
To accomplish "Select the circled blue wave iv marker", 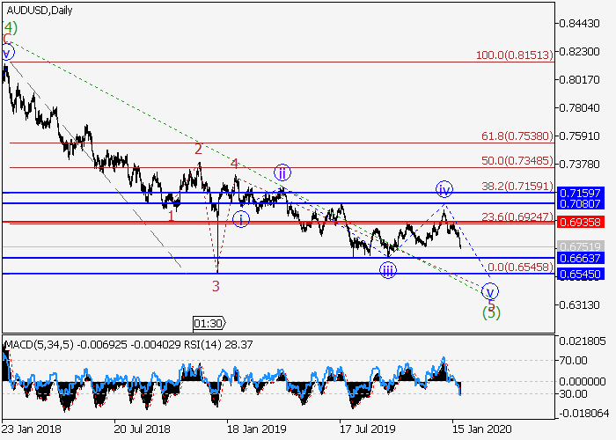I will pyautogui.click(x=444, y=189).
